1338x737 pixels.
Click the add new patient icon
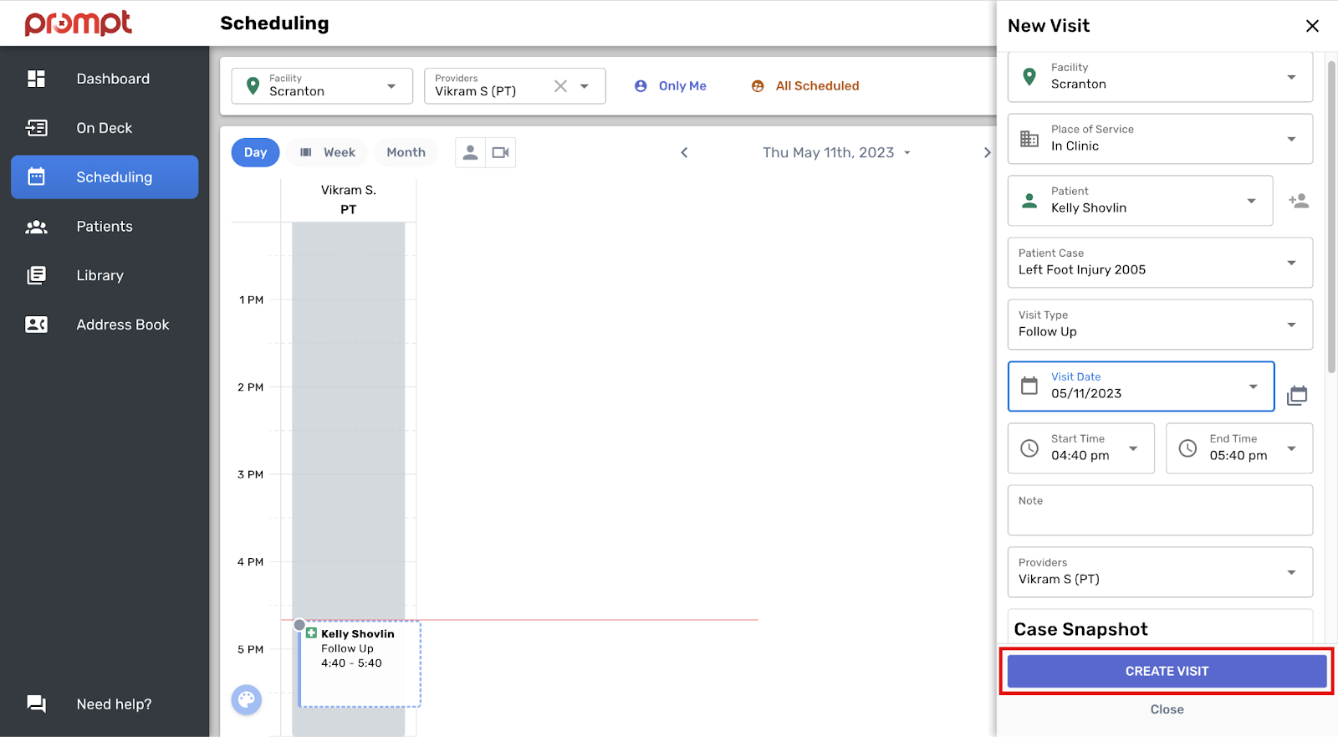coord(1298,201)
